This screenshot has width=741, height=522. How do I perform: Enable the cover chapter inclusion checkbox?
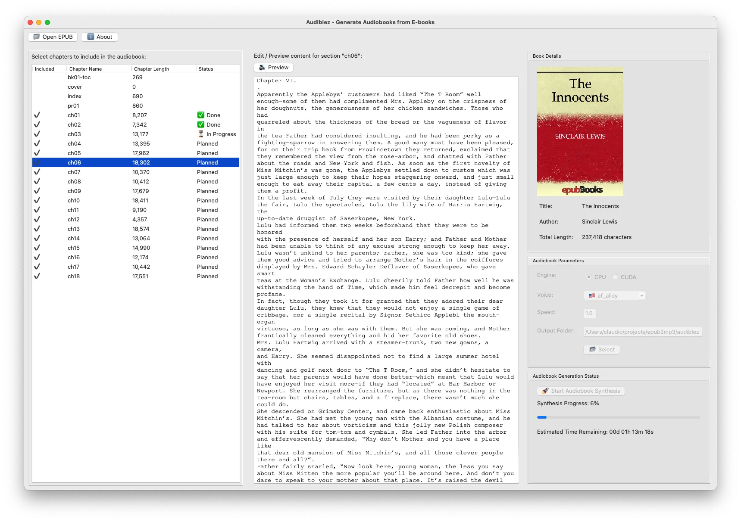(37, 87)
